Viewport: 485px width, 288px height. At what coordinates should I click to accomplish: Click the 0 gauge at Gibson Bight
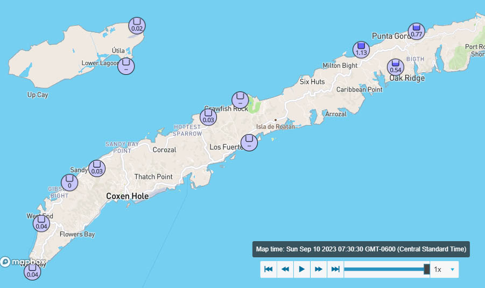point(69,182)
